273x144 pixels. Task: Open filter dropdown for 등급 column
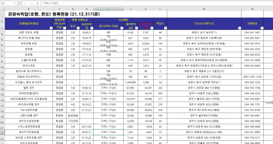click(78, 28)
